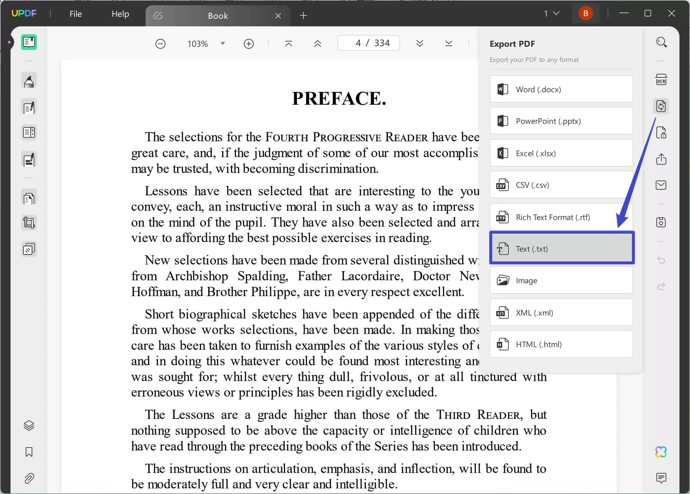
Task: Share this file via the share icon
Action: coord(661,159)
